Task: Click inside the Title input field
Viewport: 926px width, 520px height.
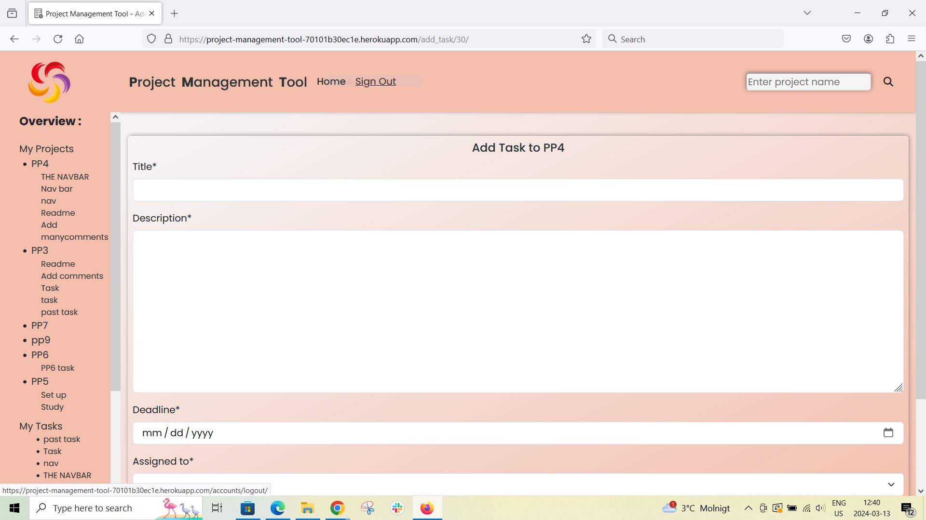Action: pos(517,189)
